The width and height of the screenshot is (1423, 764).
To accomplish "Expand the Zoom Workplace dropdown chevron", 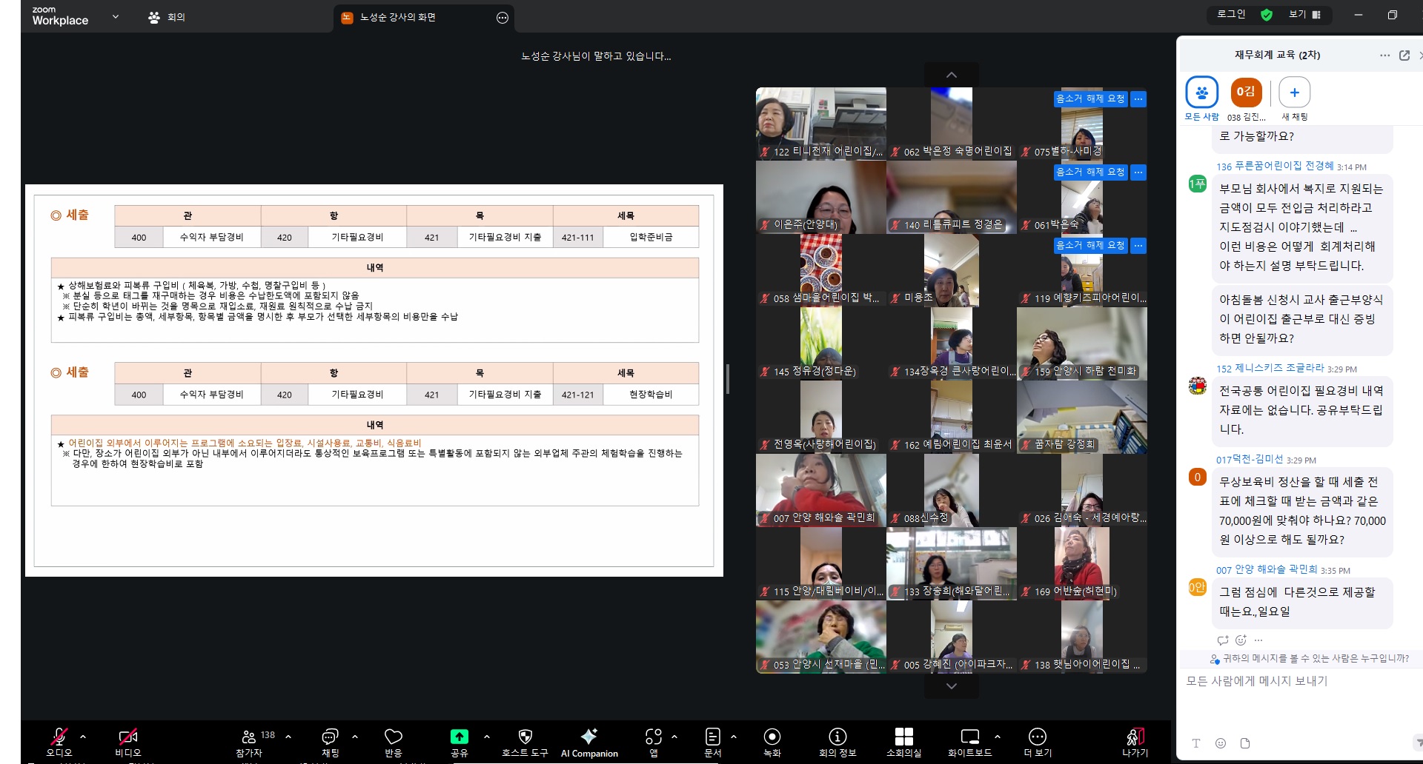I will pos(116,16).
